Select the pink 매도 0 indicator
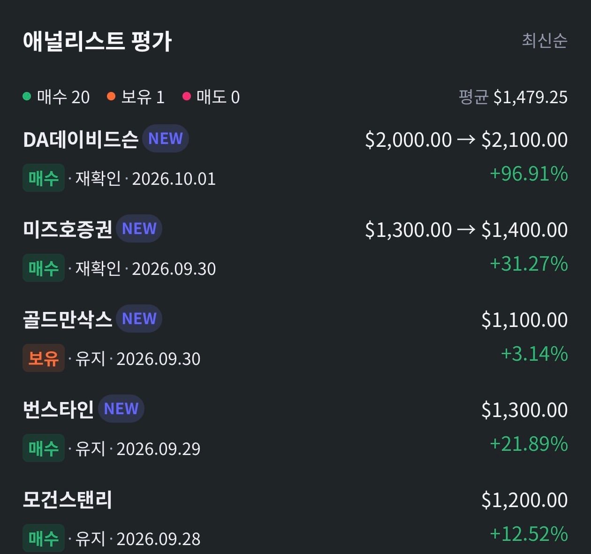 click(x=211, y=97)
